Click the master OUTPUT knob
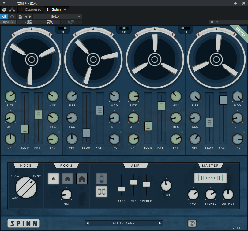 pos(228,195)
